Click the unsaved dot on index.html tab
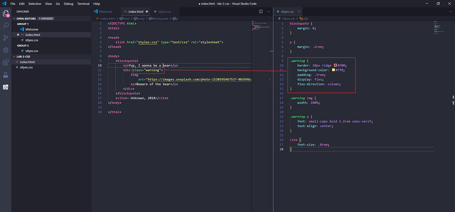This screenshot has width=455, height=212. [147, 12]
